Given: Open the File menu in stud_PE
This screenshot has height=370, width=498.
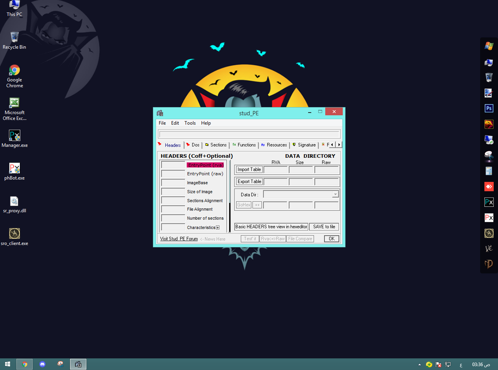Looking at the screenshot, I should (x=162, y=123).
